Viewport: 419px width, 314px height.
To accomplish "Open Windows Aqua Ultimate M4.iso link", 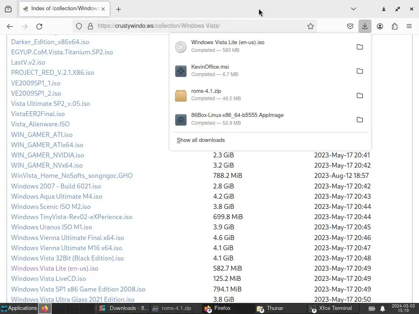I will coord(56,197).
